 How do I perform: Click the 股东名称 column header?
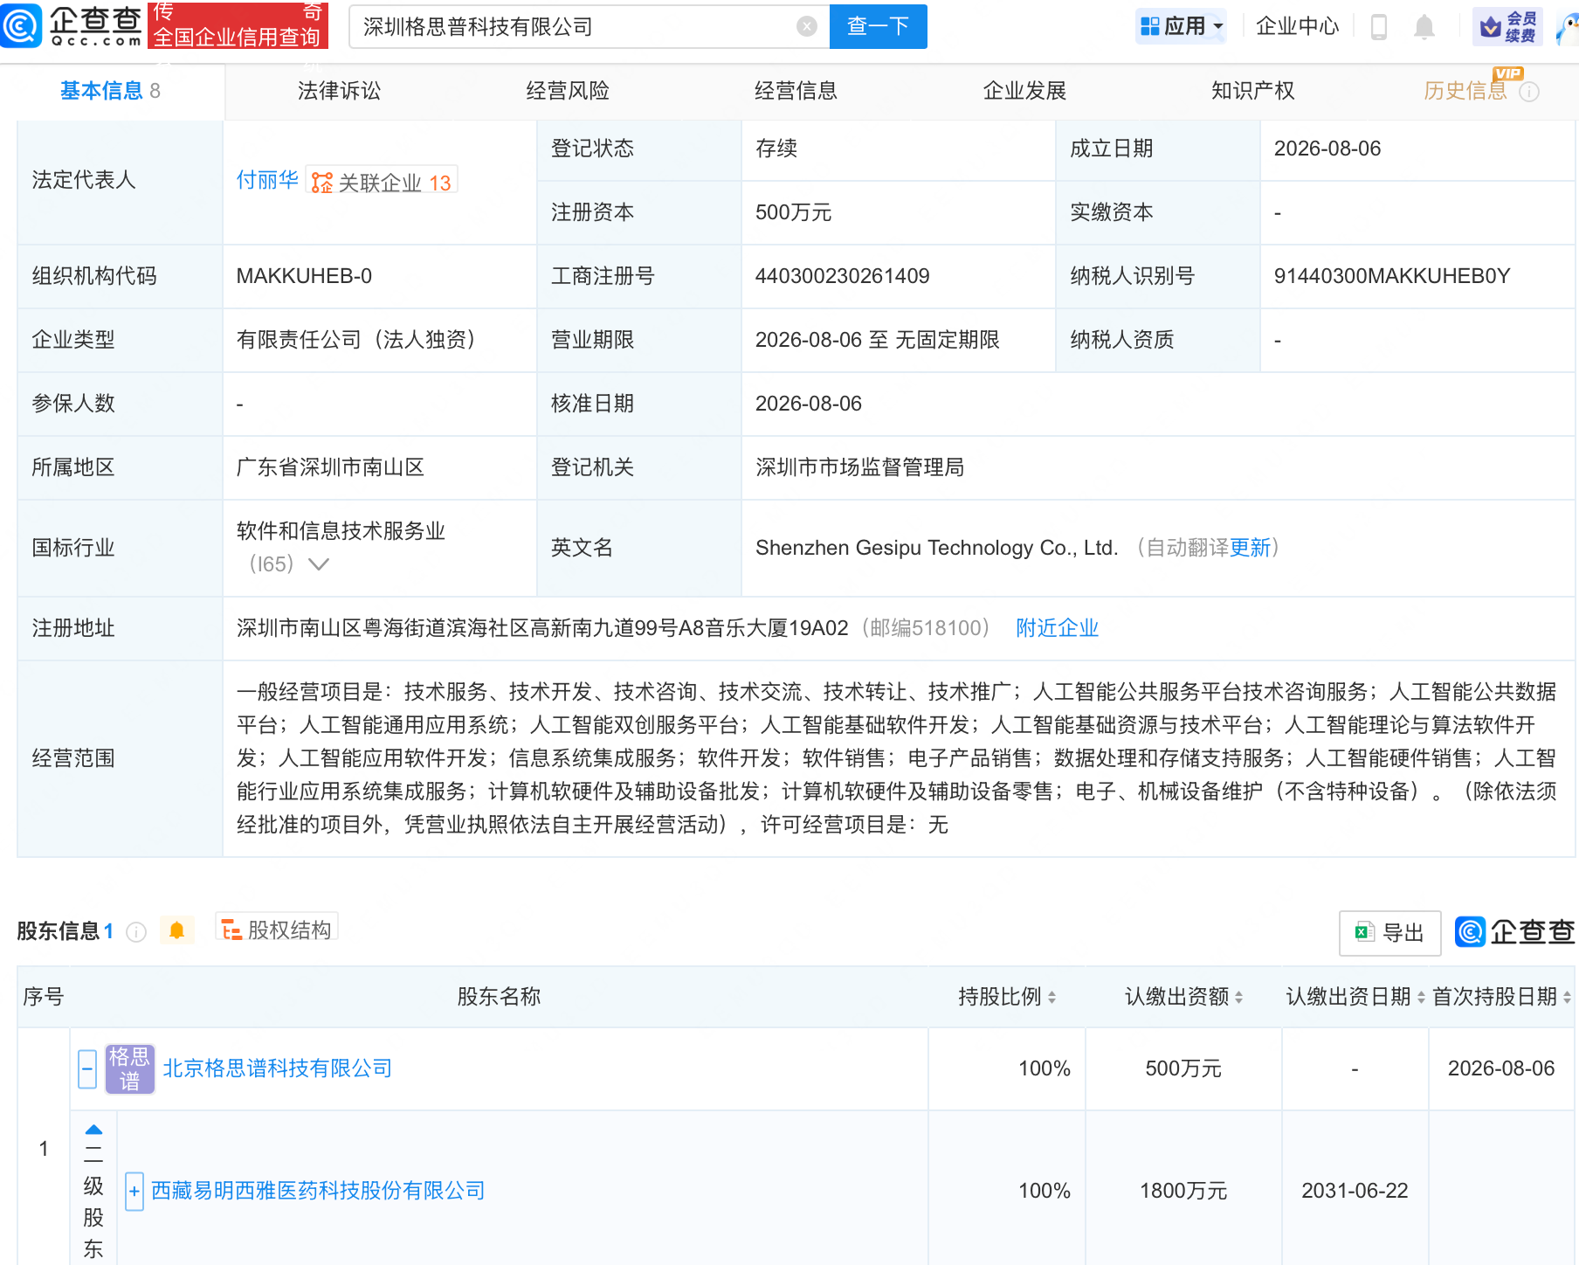pos(499,997)
